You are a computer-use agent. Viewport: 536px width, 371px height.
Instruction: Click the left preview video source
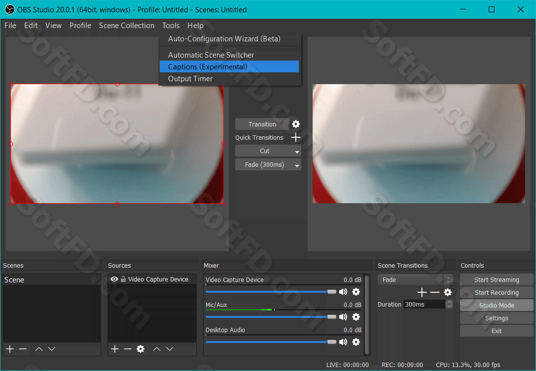pos(117,144)
